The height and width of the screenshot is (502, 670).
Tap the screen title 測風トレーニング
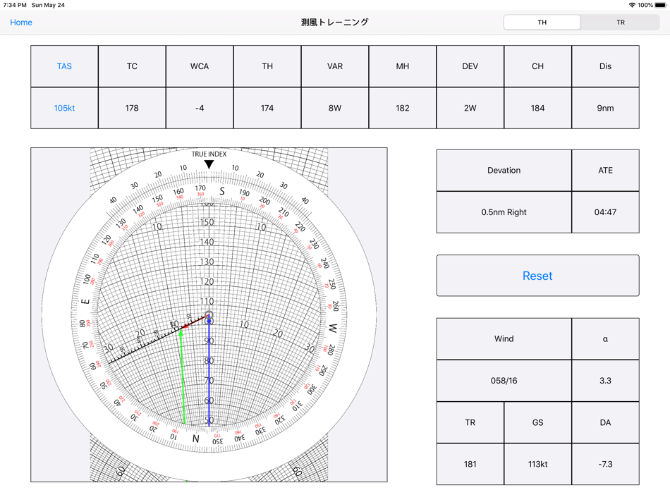(x=334, y=23)
